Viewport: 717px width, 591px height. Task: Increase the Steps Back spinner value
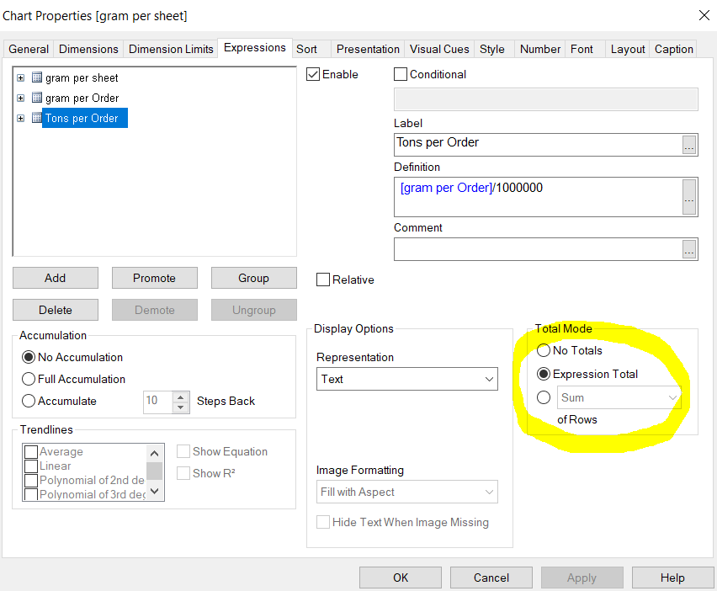(181, 397)
